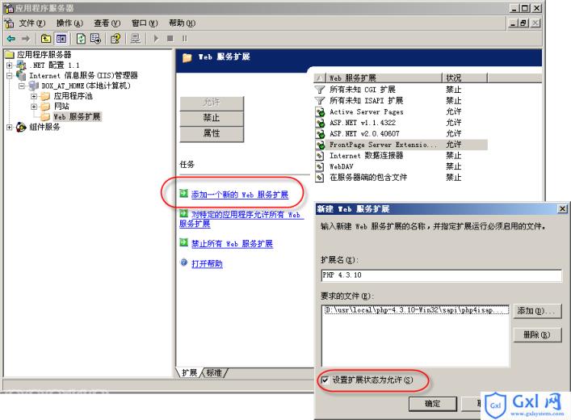Click the Forward arrow toolbar icon
Screen dimensions: 571x420
click(x=26, y=38)
